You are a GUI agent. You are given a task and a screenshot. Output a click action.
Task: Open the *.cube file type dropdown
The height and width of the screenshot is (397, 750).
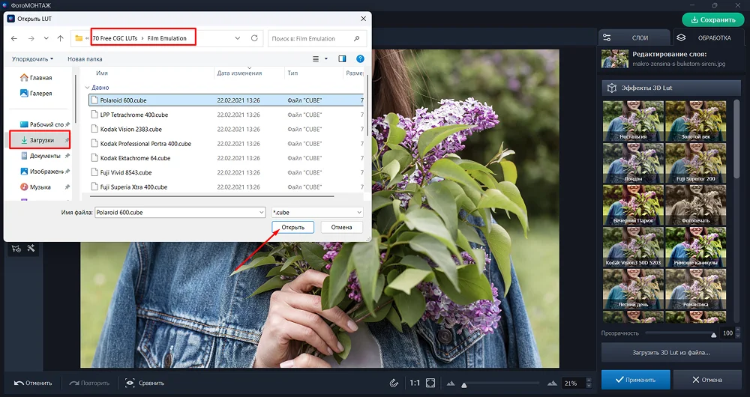[317, 212]
